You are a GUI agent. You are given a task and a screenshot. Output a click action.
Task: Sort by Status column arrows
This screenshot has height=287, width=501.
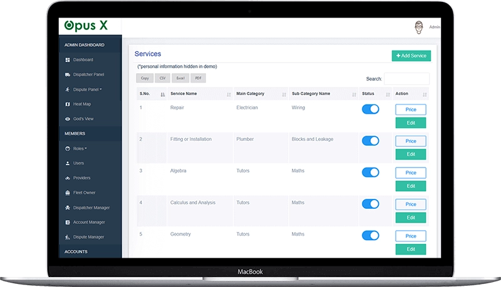(x=388, y=94)
